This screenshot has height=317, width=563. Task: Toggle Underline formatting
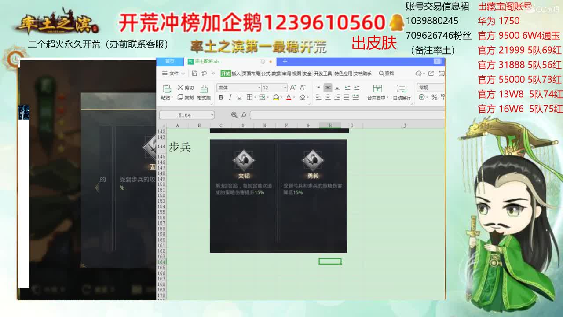click(x=239, y=97)
